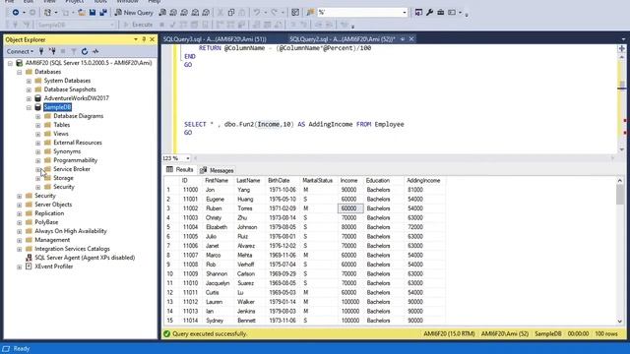Select the Server Objects folder

tap(53, 205)
